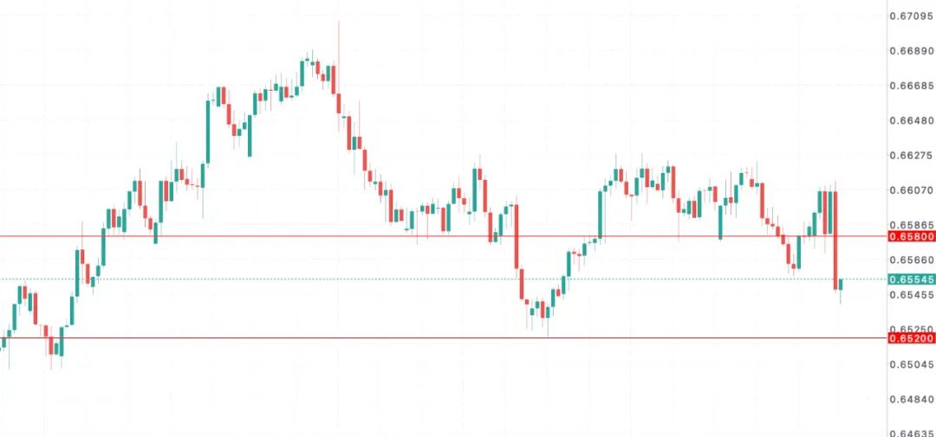
Task: Click the 0.67095 price axis label
Action: [x=911, y=16]
